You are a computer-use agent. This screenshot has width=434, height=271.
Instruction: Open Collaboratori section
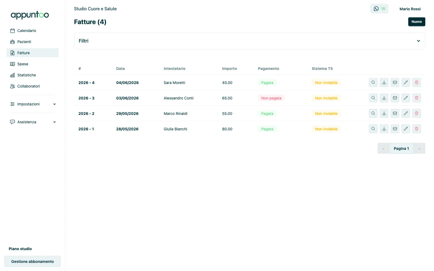click(x=33, y=86)
